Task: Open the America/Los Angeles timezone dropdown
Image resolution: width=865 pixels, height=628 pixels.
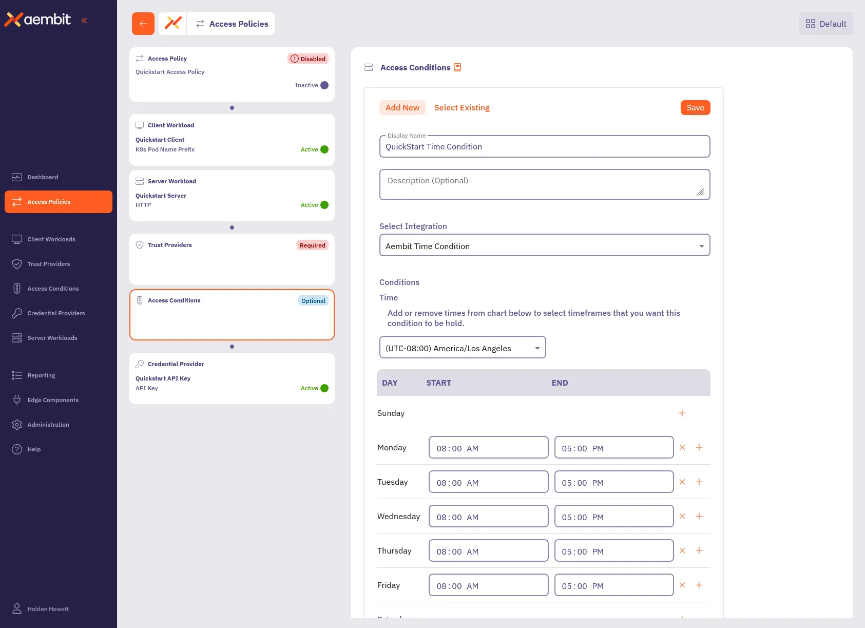Action: click(462, 347)
